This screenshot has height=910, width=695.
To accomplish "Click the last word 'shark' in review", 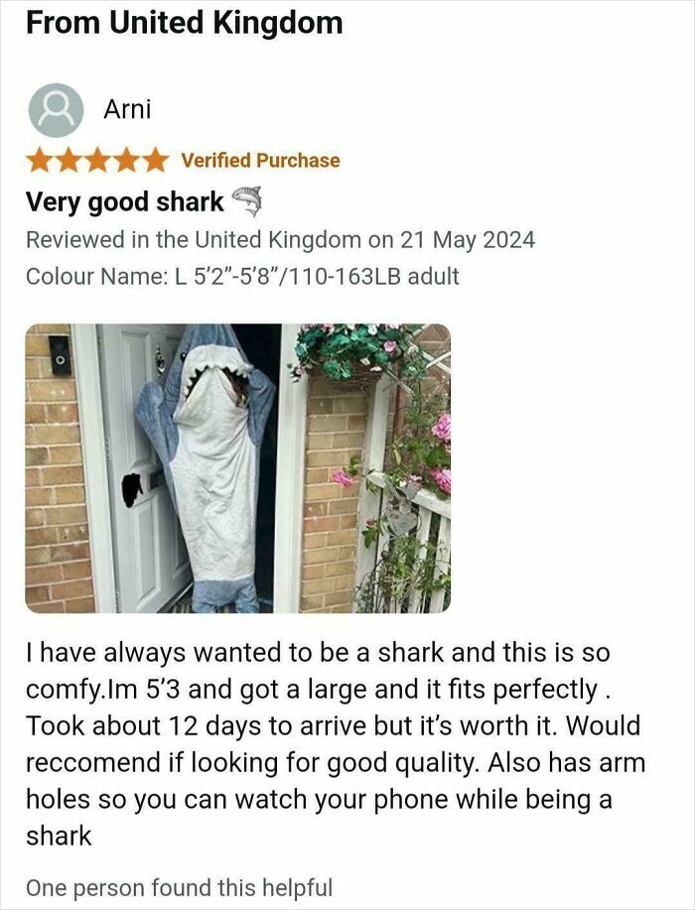I will tap(59, 837).
